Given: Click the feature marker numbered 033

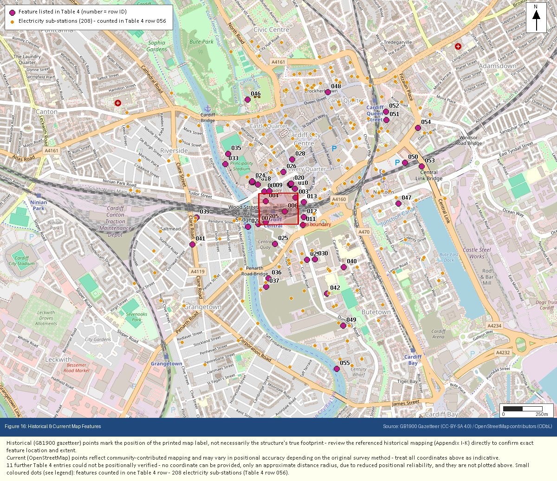Looking at the screenshot, I should [x=225, y=164].
